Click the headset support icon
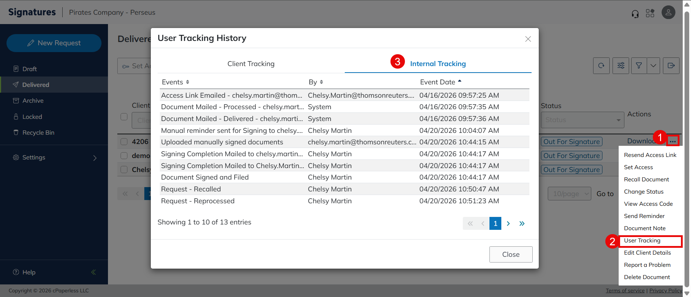Image resolution: width=691 pixels, height=297 pixels. click(635, 14)
